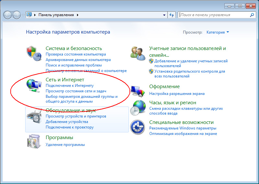Close the Control Panel window

[x=251, y=6]
